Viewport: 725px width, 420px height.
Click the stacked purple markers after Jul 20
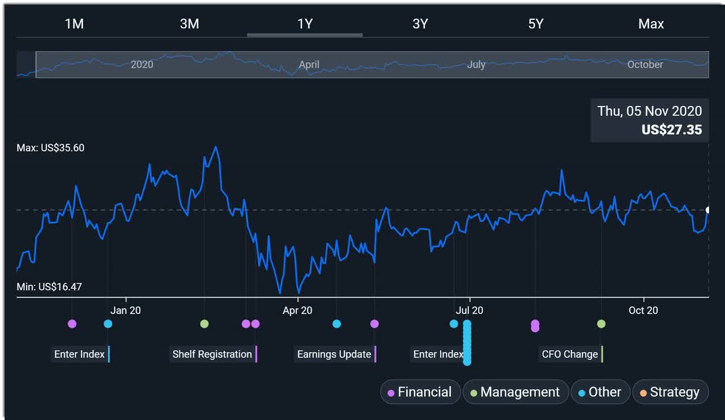[535, 325]
